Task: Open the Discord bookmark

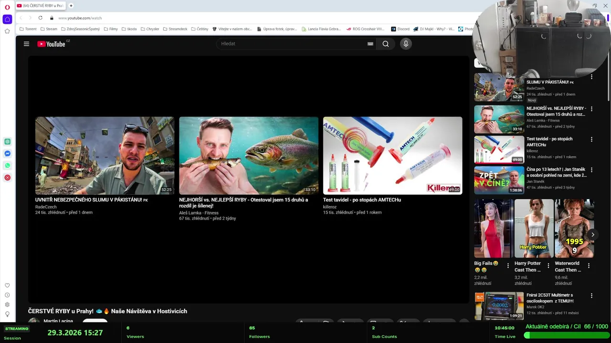Action: pos(400,29)
